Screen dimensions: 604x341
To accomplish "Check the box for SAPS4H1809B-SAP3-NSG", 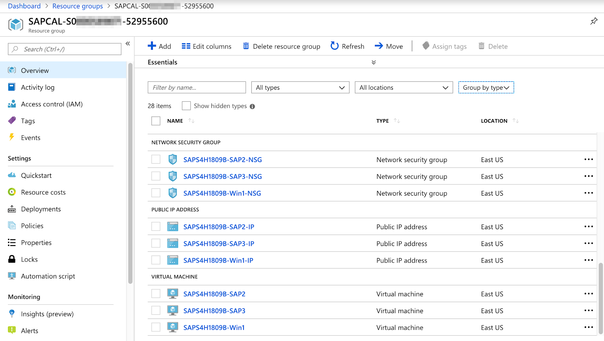I will [x=156, y=176].
